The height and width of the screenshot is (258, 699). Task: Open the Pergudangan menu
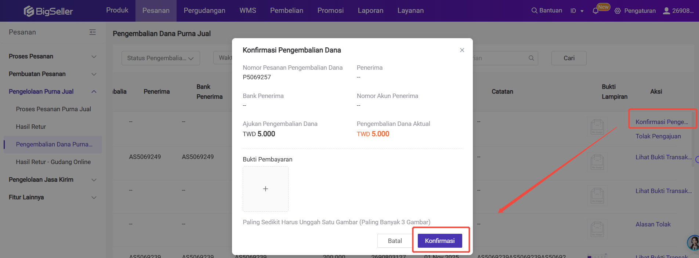click(204, 11)
